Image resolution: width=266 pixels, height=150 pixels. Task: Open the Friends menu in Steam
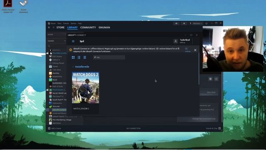[x=66, y=23]
